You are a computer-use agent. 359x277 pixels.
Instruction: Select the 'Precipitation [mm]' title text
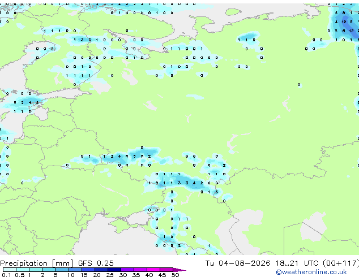pyautogui.click(x=37, y=263)
